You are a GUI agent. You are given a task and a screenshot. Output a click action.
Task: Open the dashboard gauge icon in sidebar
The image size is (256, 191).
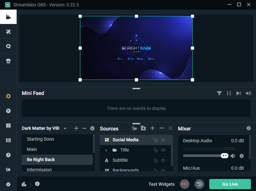pos(8,111)
